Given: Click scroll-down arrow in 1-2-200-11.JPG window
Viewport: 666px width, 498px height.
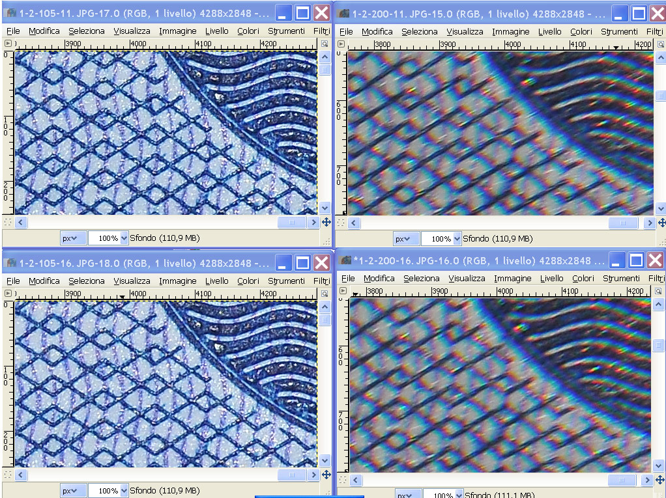Looking at the screenshot, I should [x=661, y=208].
